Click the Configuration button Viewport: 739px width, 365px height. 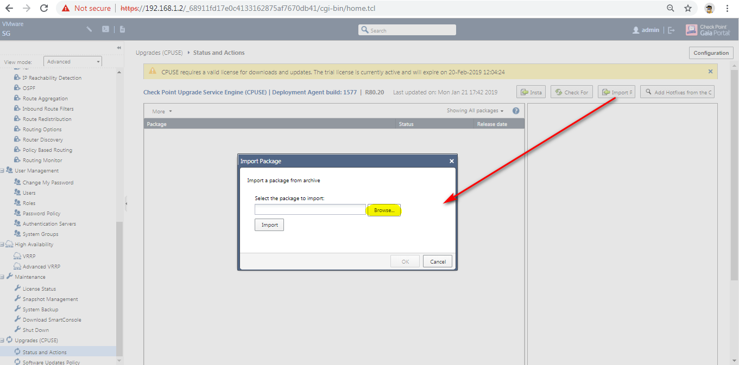coord(711,53)
